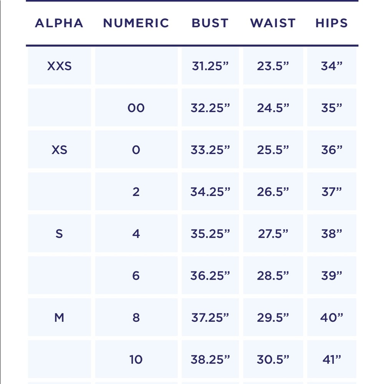
Task: Click the BUST column header
Action: pos(210,23)
